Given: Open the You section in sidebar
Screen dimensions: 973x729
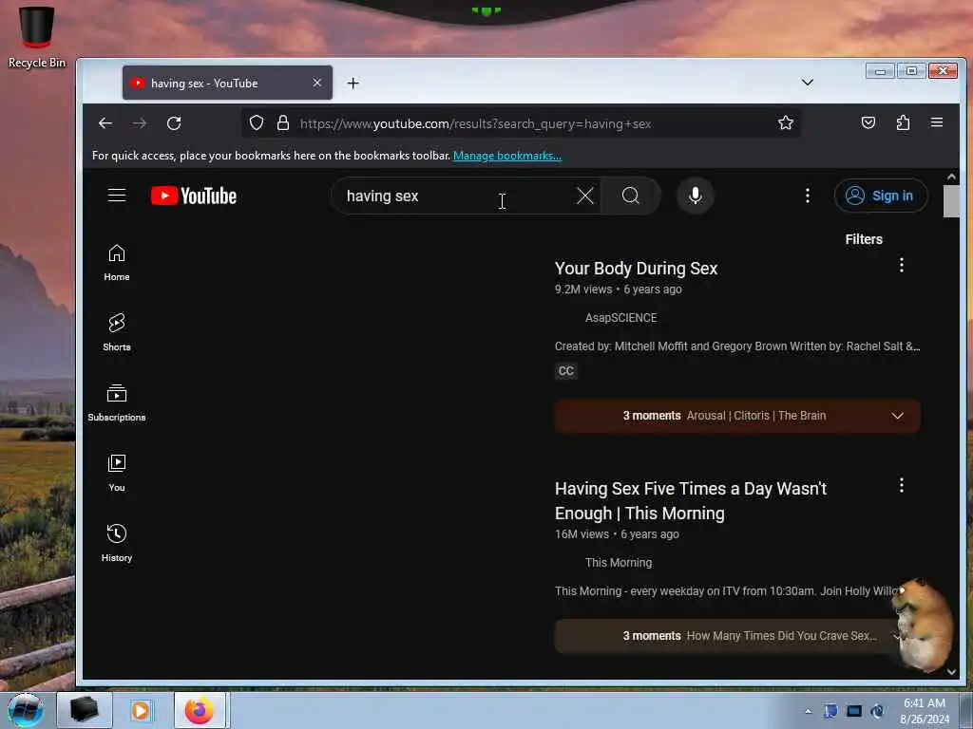Looking at the screenshot, I should click(117, 473).
